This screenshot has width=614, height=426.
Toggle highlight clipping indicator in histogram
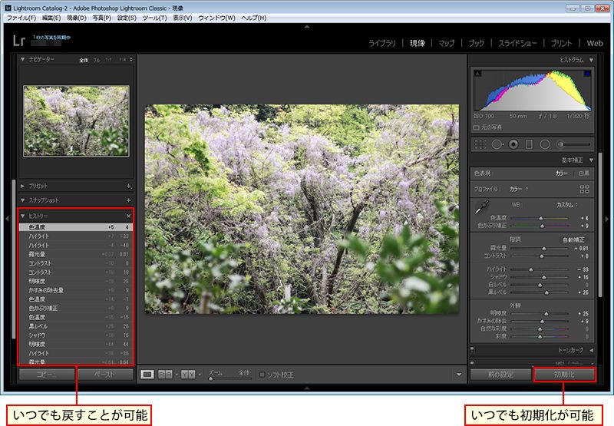(587, 73)
